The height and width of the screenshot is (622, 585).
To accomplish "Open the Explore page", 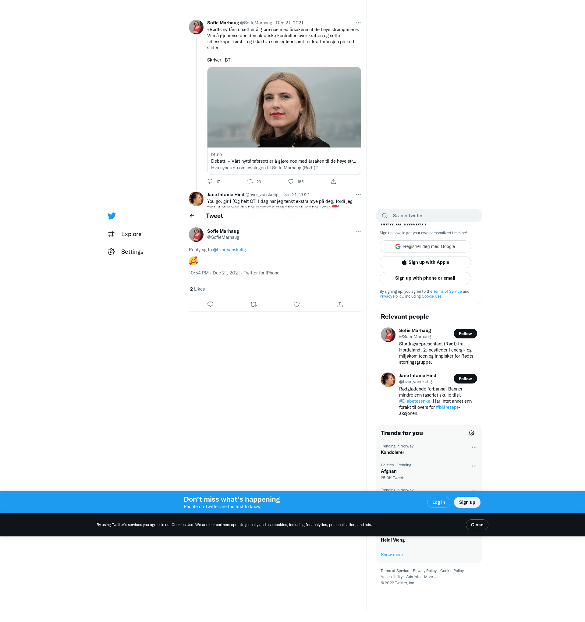I will [125, 234].
